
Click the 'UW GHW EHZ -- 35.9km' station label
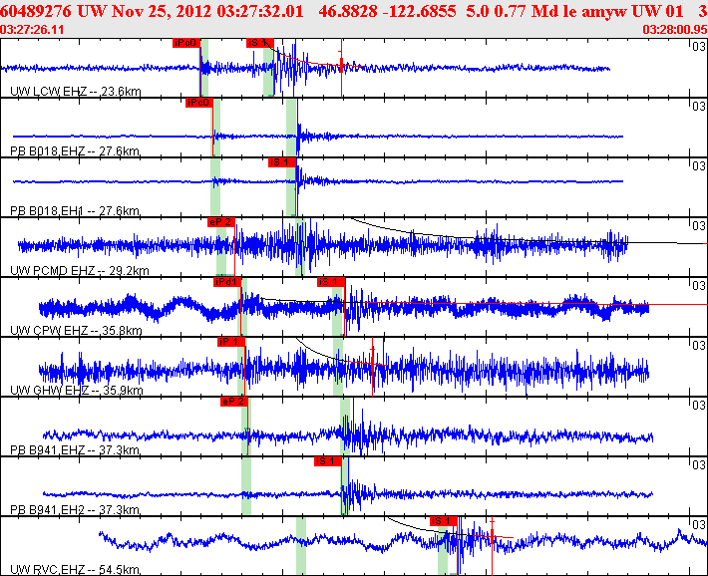pyautogui.click(x=77, y=390)
